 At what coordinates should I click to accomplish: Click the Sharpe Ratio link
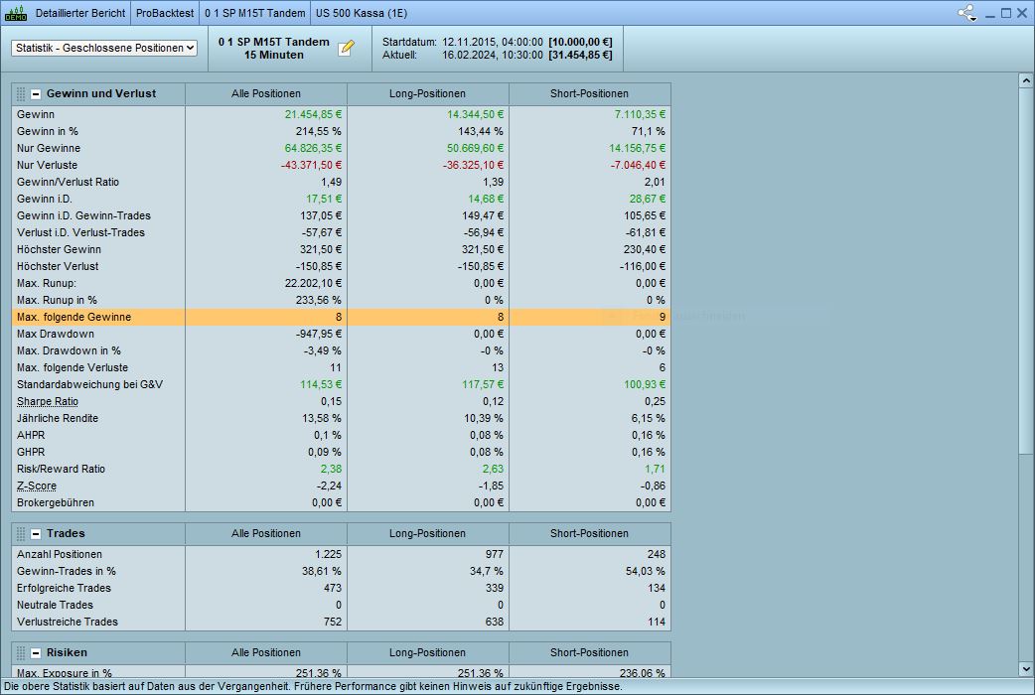click(x=48, y=401)
